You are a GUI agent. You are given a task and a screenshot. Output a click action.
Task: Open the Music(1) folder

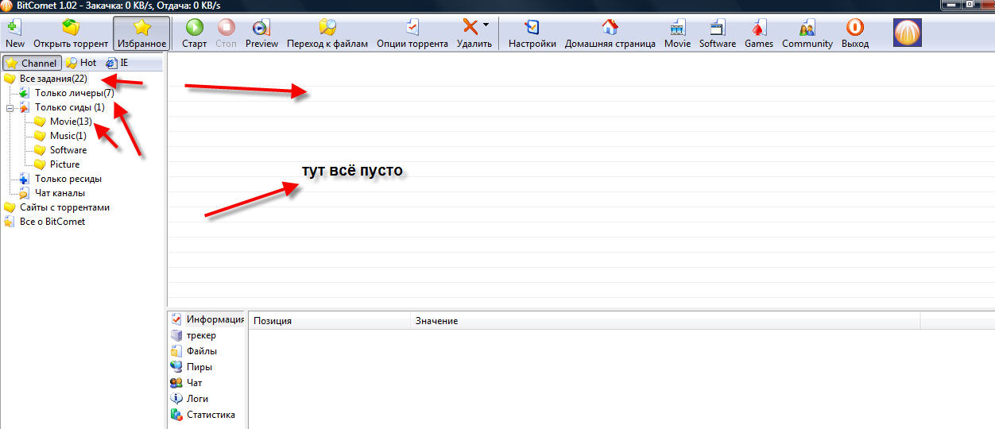pyautogui.click(x=68, y=136)
